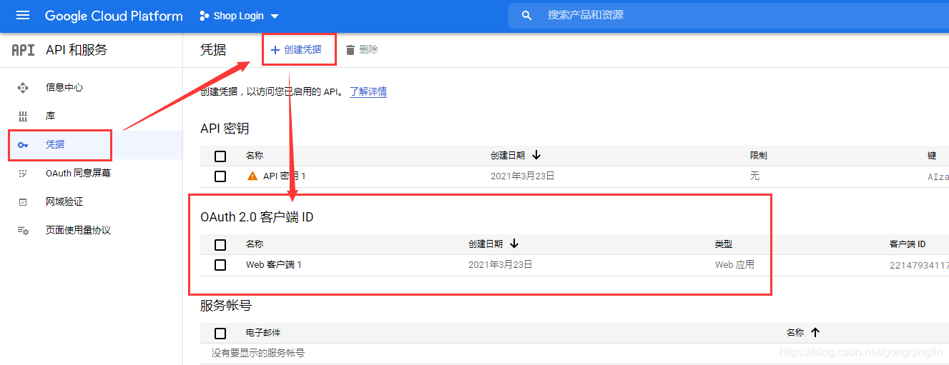Click the 无 restriction cell for API 密钥 1
Screen dimensions: 949x365
pos(754,176)
